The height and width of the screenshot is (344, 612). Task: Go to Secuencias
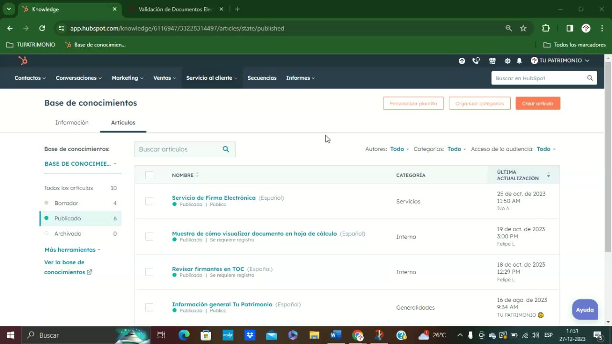click(262, 78)
